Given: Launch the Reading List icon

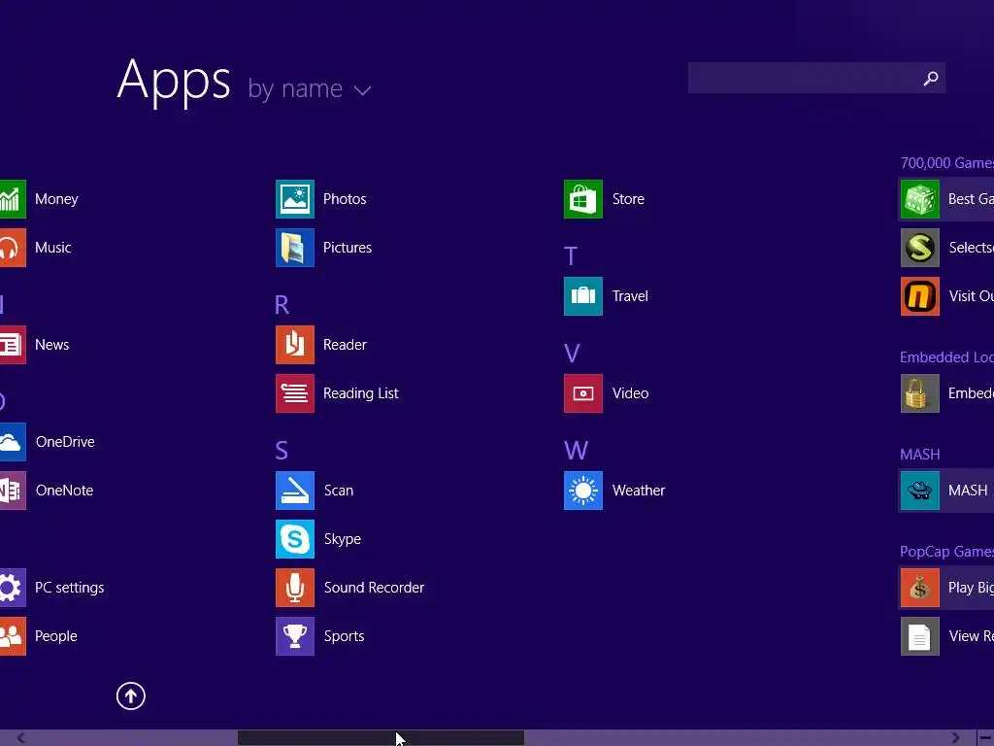Looking at the screenshot, I should [295, 393].
